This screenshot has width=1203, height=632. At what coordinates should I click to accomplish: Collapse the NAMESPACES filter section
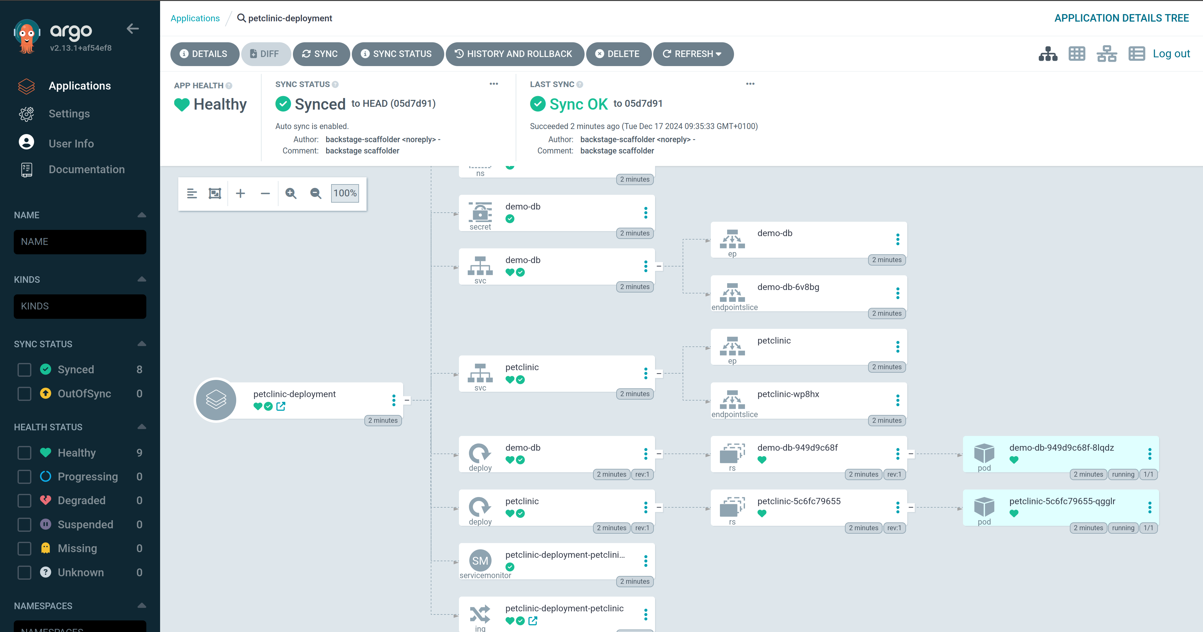[x=142, y=606]
